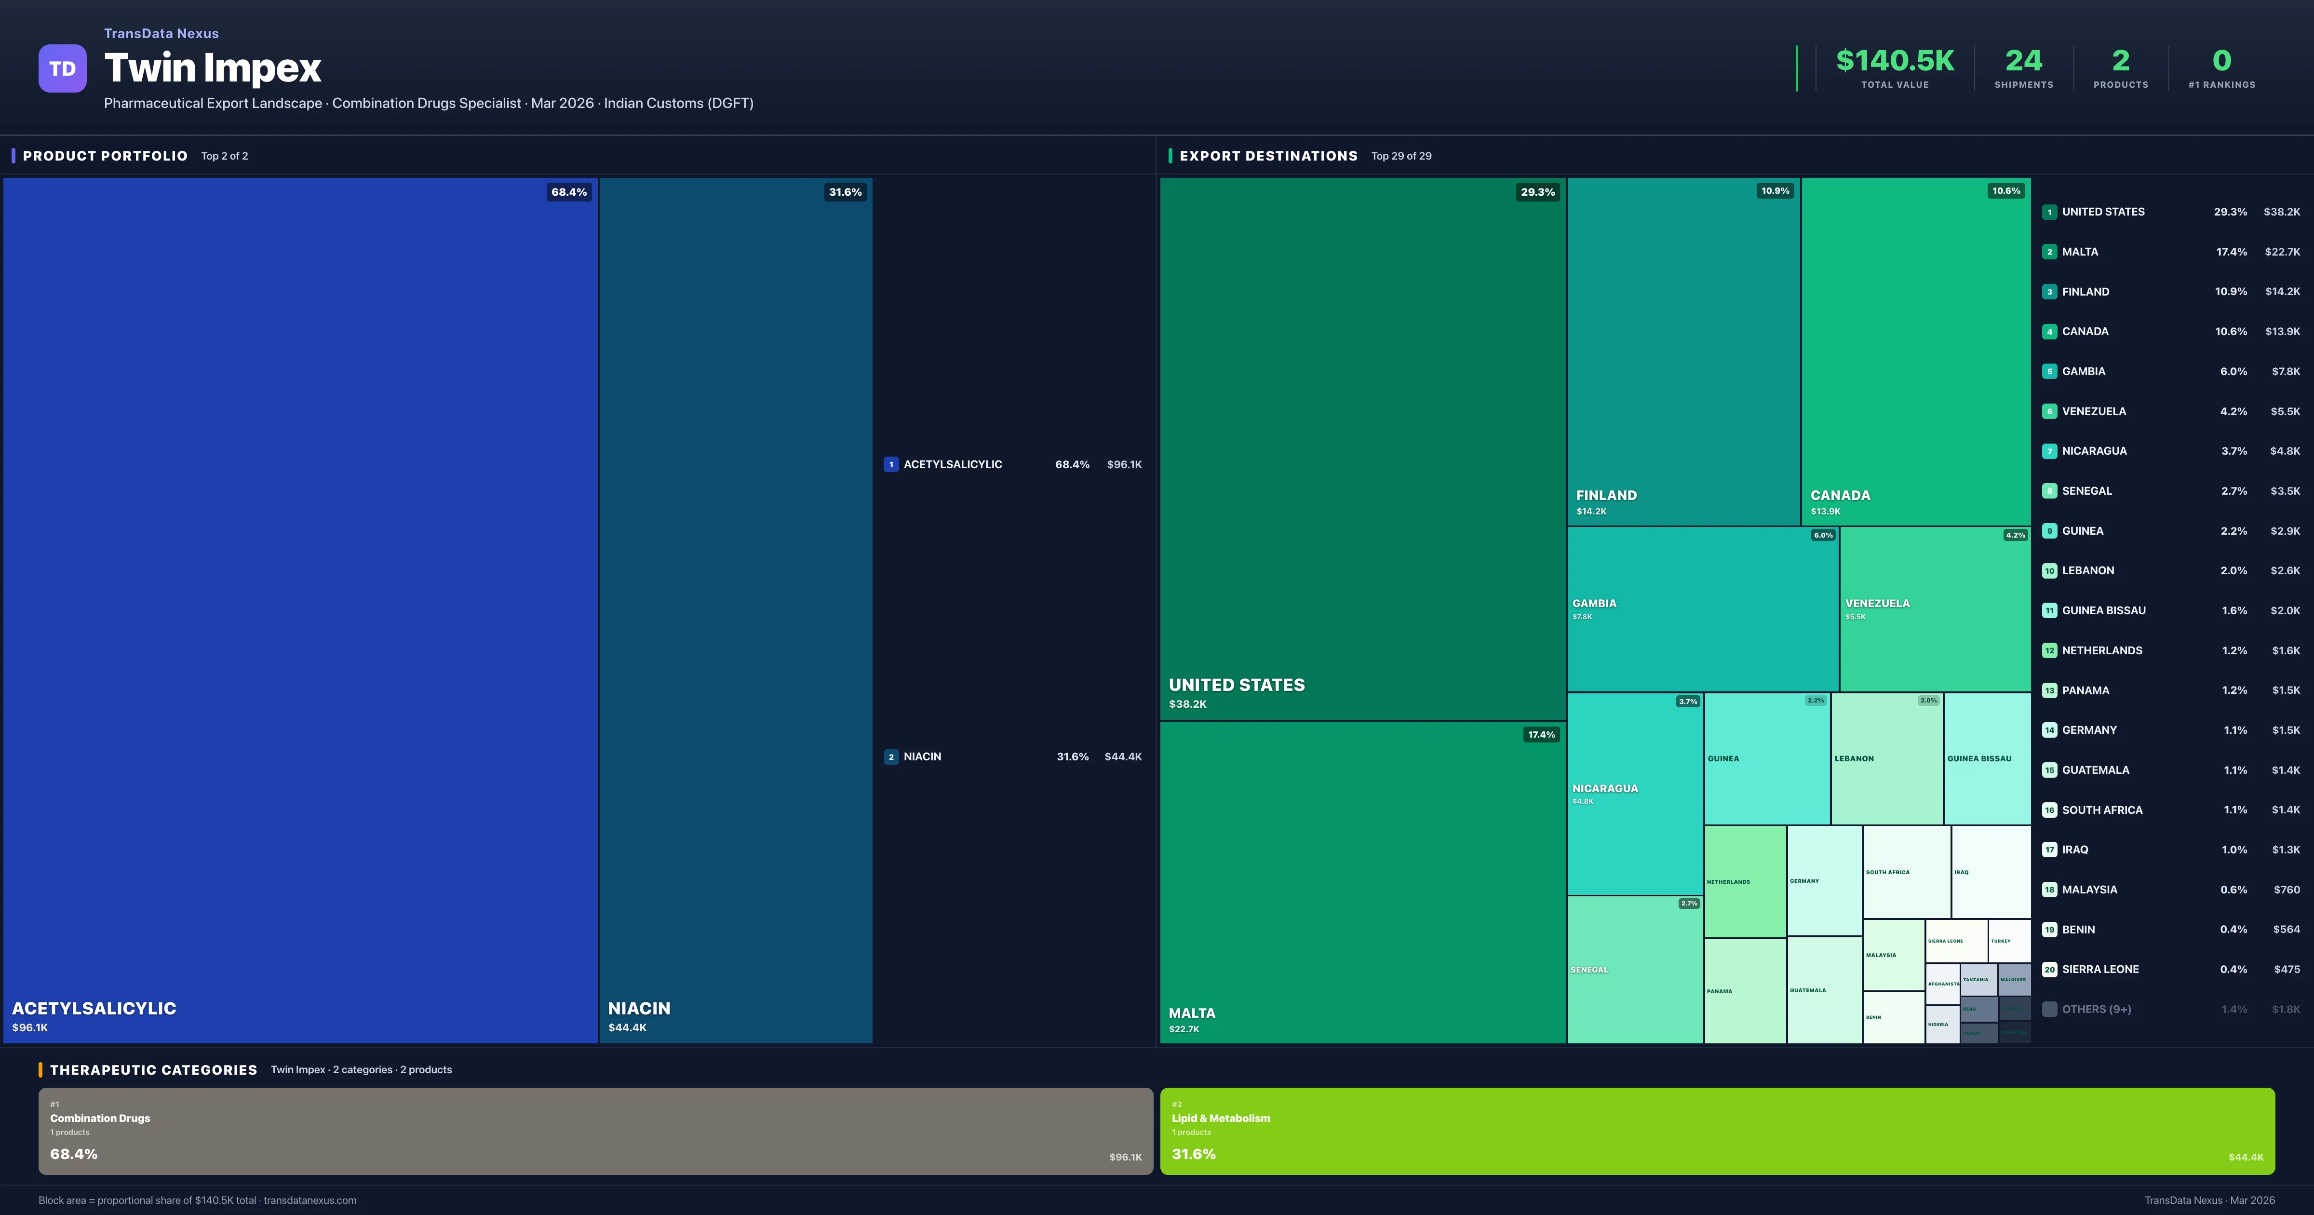This screenshot has height=1215, width=2314.
Task: Click the Lebanon rank 10 legend badge
Action: pos(2049,571)
